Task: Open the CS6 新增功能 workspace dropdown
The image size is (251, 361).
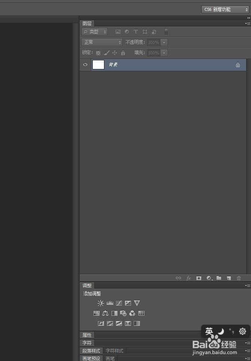Action: point(225,9)
